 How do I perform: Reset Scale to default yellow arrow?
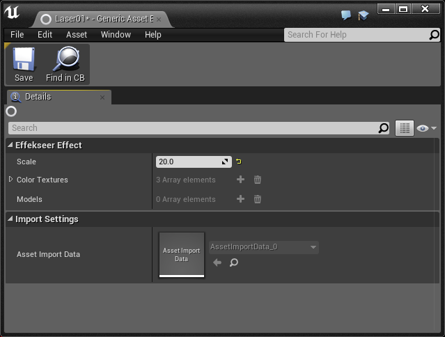click(239, 162)
